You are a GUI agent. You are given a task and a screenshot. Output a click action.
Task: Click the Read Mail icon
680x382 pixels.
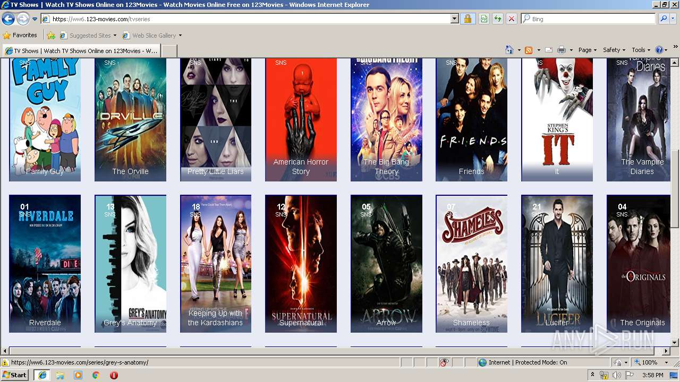(549, 50)
